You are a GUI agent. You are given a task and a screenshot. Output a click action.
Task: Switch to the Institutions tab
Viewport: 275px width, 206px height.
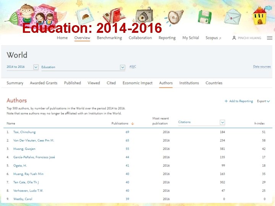189,83
